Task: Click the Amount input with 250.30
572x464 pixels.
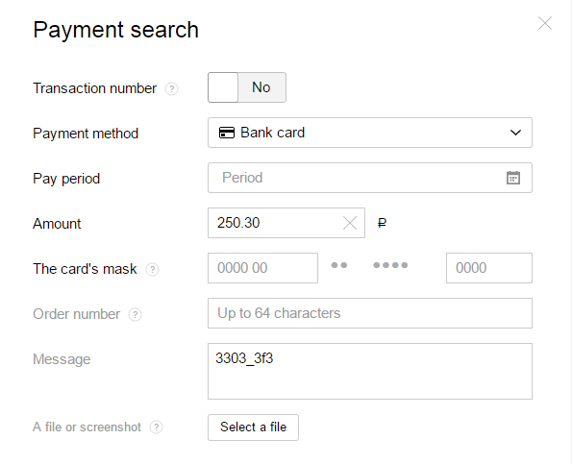Action: (286, 223)
